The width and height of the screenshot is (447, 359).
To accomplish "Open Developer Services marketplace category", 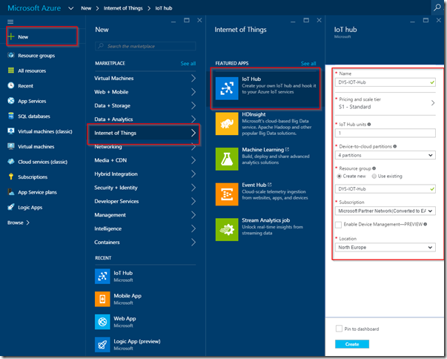I will [145, 201].
